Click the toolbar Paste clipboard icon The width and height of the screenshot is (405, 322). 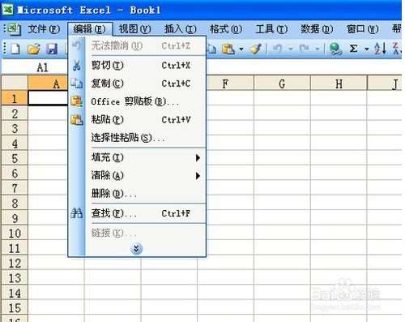pos(228,49)
